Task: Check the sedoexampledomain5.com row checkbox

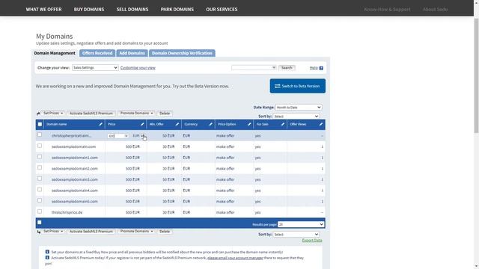Action: [x=40, y=200]
